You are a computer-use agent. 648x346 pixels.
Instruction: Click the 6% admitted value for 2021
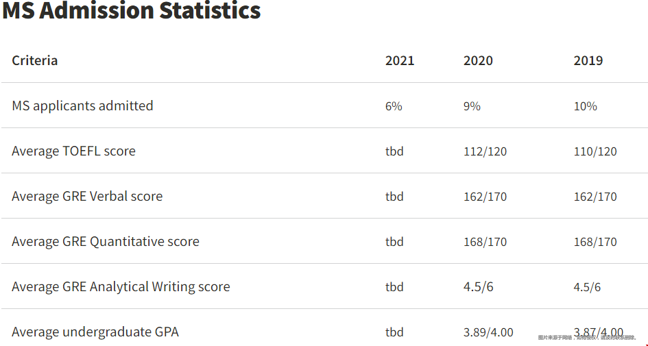coord(394,106)
